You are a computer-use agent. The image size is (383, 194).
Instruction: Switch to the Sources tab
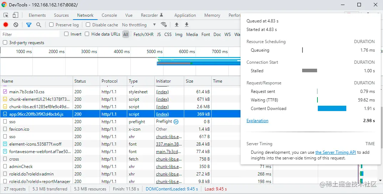[61, 15]
